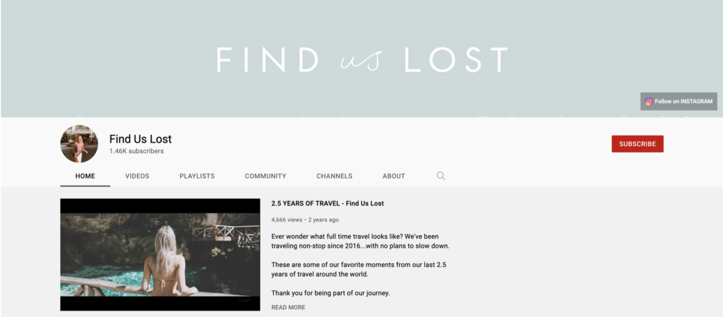The image size is (723, 317).
Task: Open the channel search magnifier icon
Action: [x=441, y=176]
